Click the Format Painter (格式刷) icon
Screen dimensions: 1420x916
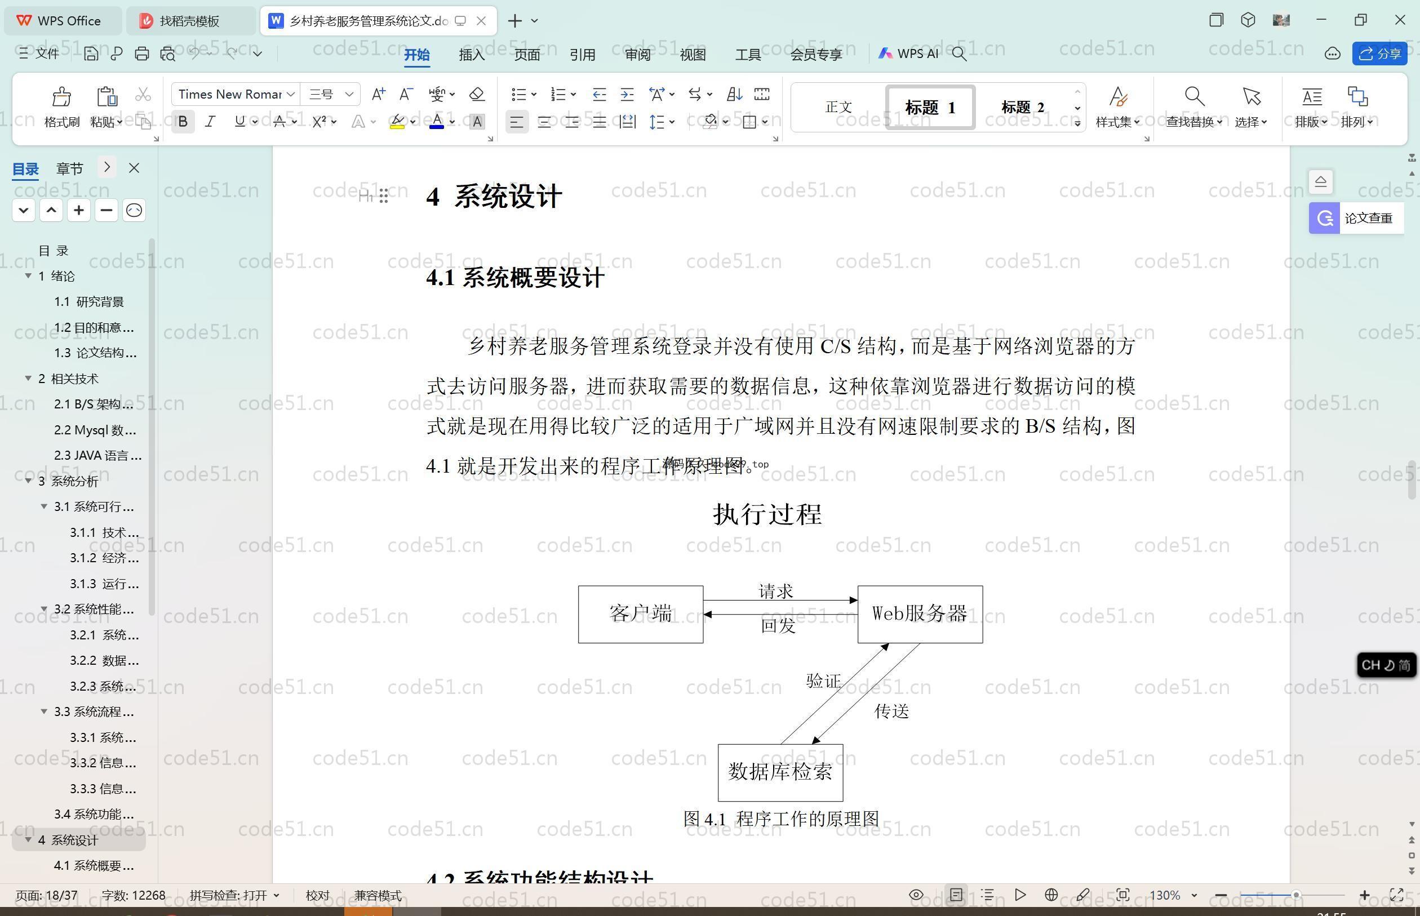coord(61,96)
